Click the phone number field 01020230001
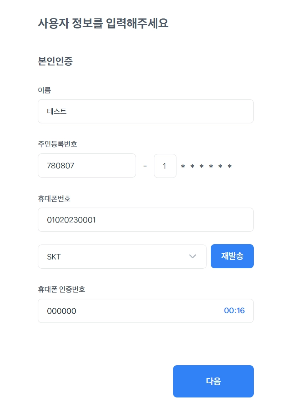288x419 pixels. (x=145, y=220)
